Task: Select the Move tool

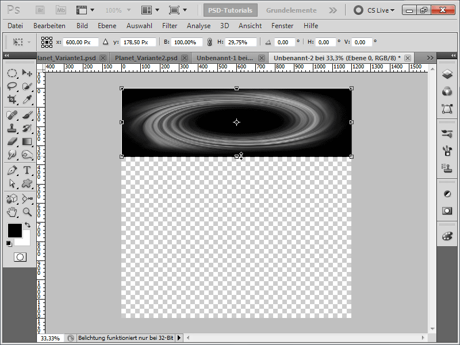Action: 27,73
